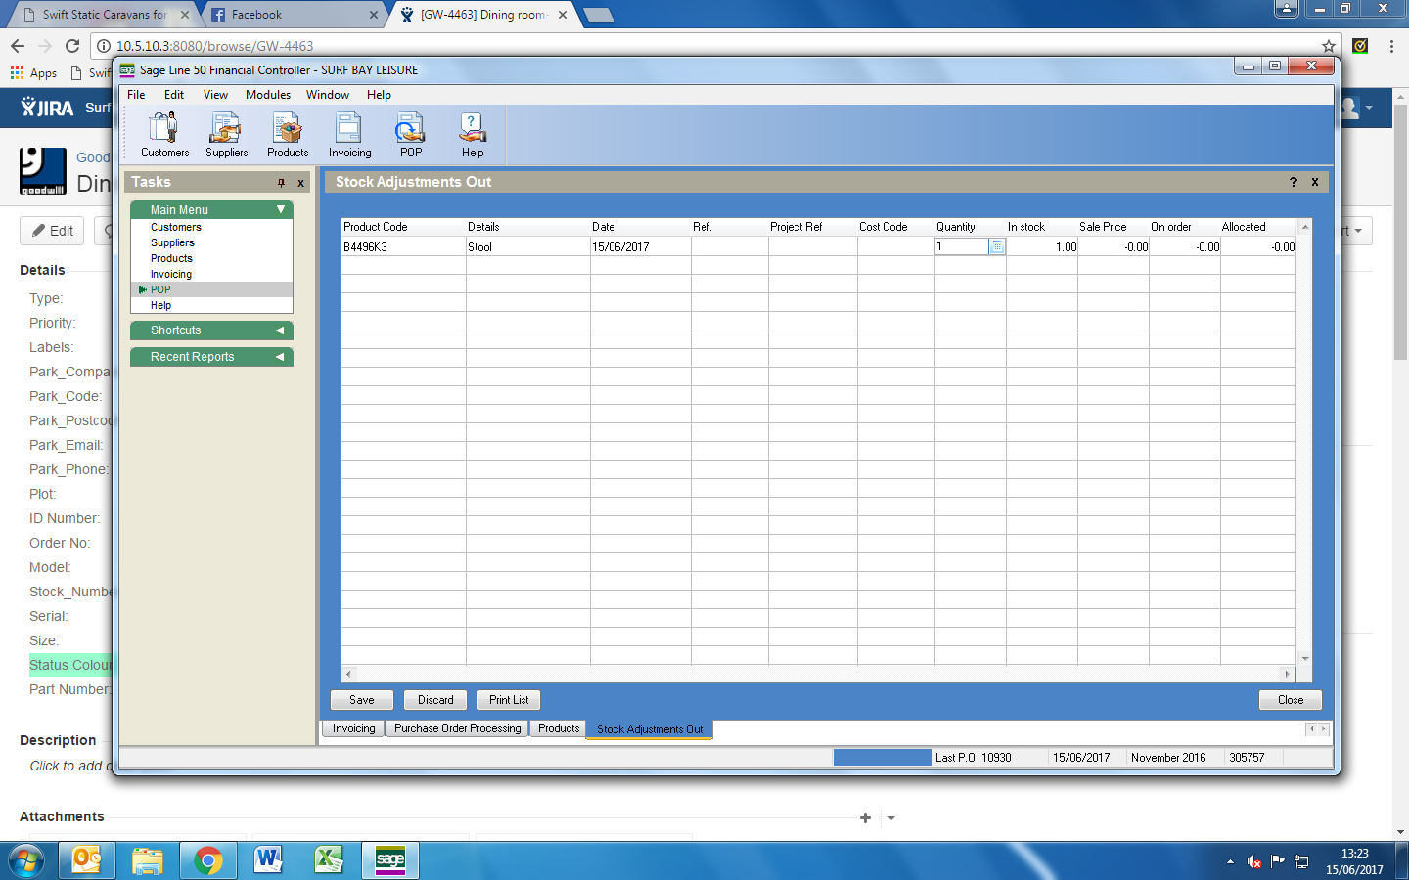Open the Edit menu in Sage

point(174,95)
